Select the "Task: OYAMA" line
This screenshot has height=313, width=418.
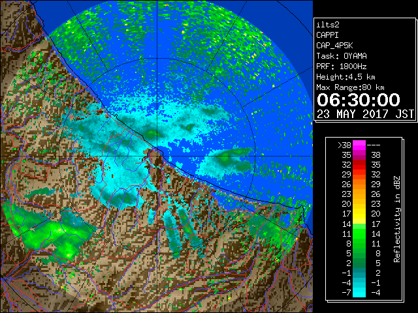click(342, 56)
